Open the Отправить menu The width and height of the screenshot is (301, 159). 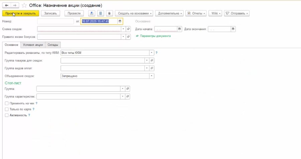click(237, 13)
